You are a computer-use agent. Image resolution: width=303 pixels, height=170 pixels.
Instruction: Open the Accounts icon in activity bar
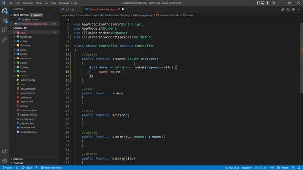pyautogui.click(x=5, y=151)
